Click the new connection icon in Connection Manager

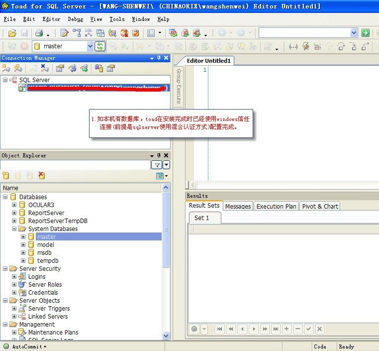tap(6, 68)
